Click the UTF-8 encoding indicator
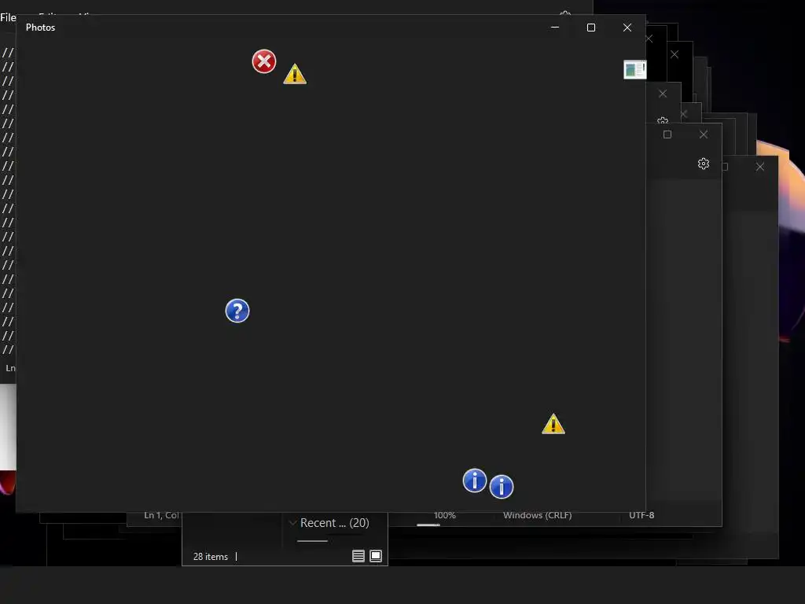 click(x=641, y=515)
